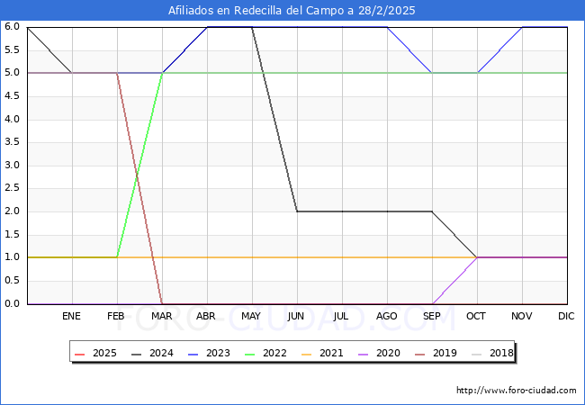Click the 2.0 y-axis value
This screenshot has width=585, height=405.
tap(12, 211)
